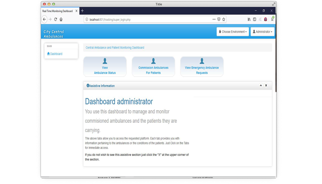Click the page actions three-dot icon

click(214, 19)
